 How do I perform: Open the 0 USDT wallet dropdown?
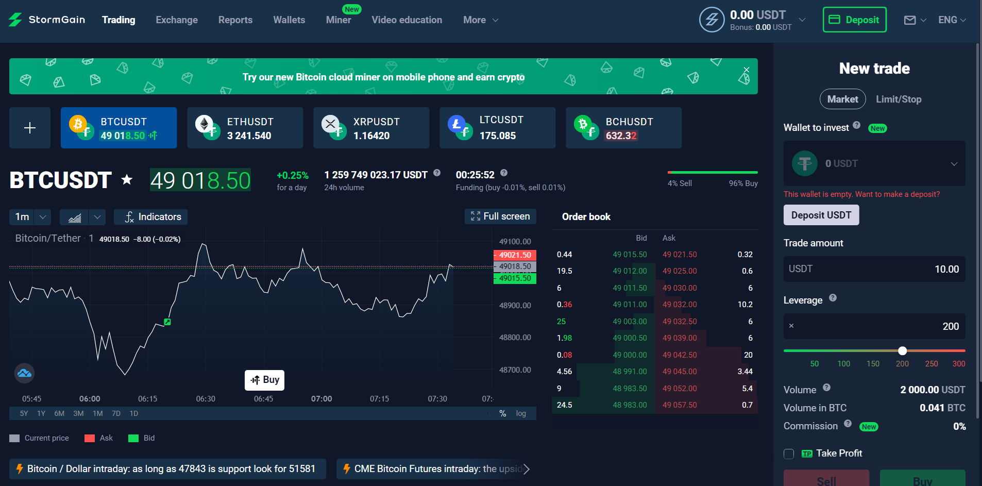pos(874,163)
